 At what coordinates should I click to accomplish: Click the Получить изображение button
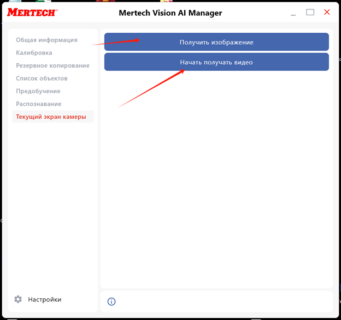(x=216, y=42)
